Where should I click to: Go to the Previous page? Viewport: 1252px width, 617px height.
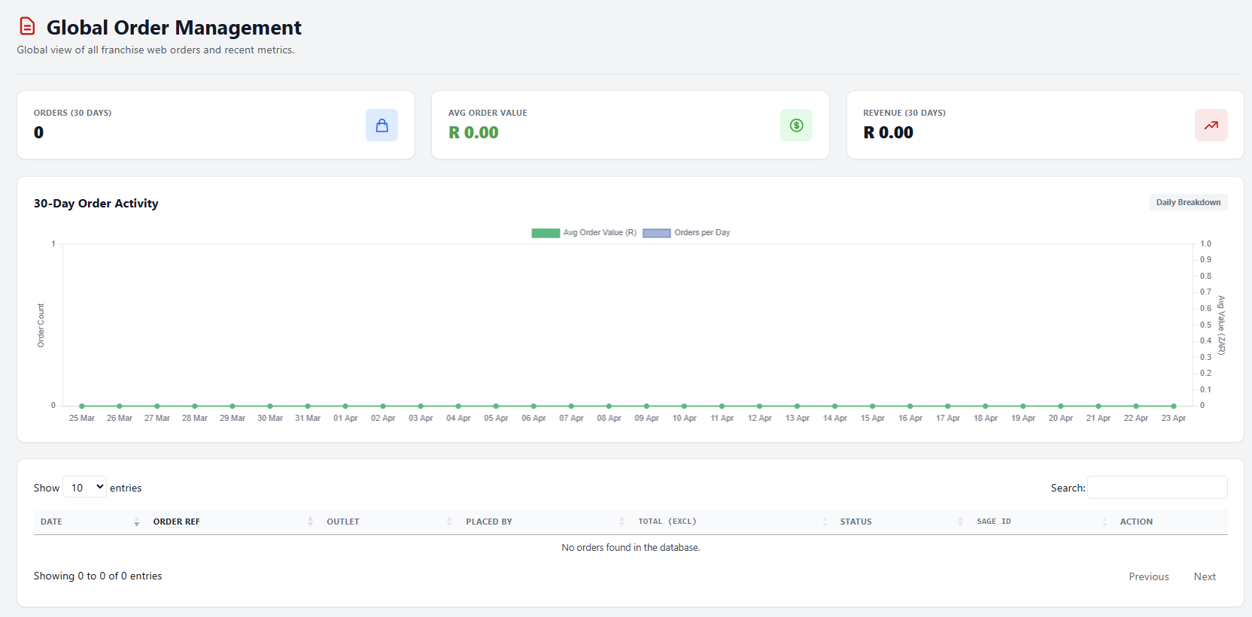coord(1149,576)
